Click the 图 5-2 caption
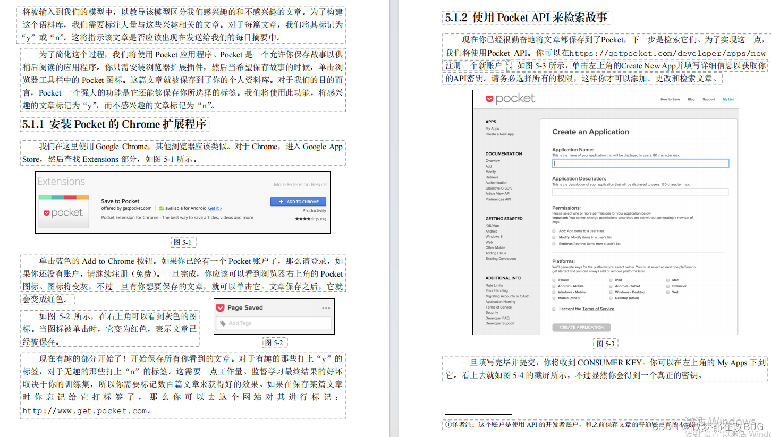This screenshot has height=437, width=771. point(274,342)
